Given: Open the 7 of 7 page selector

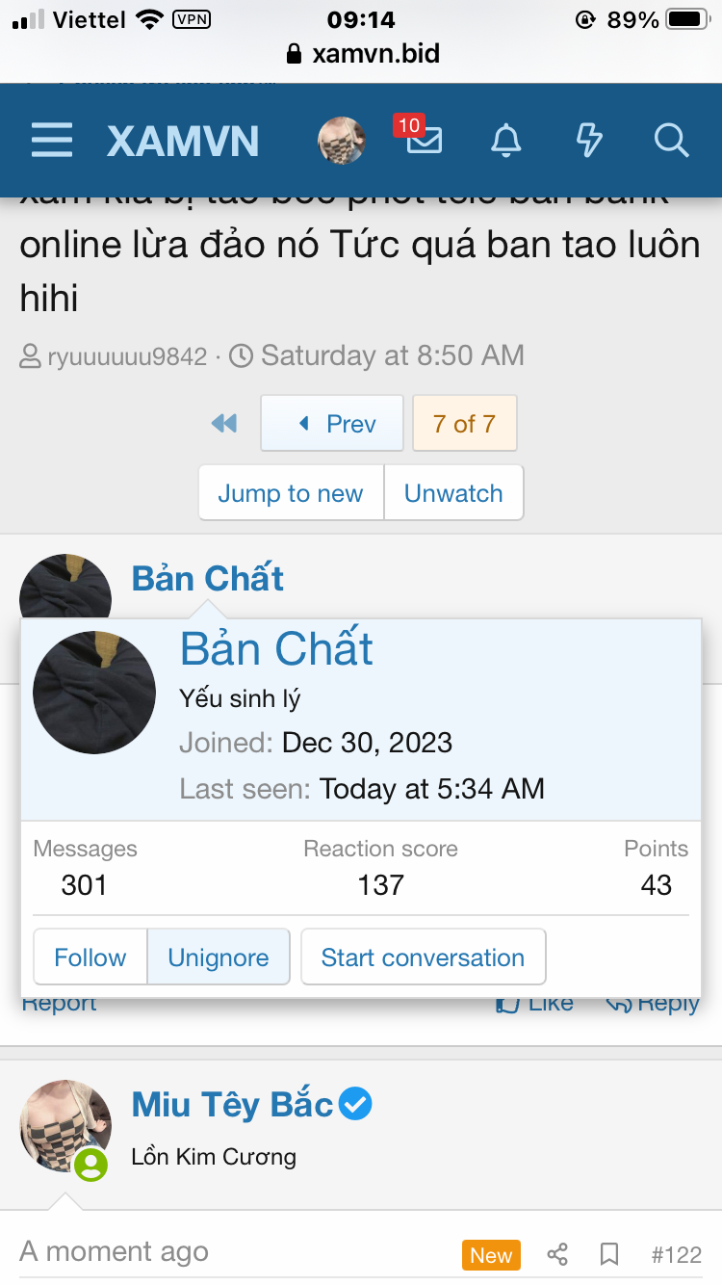Looking at the screenshot, I should pos(464,424).
